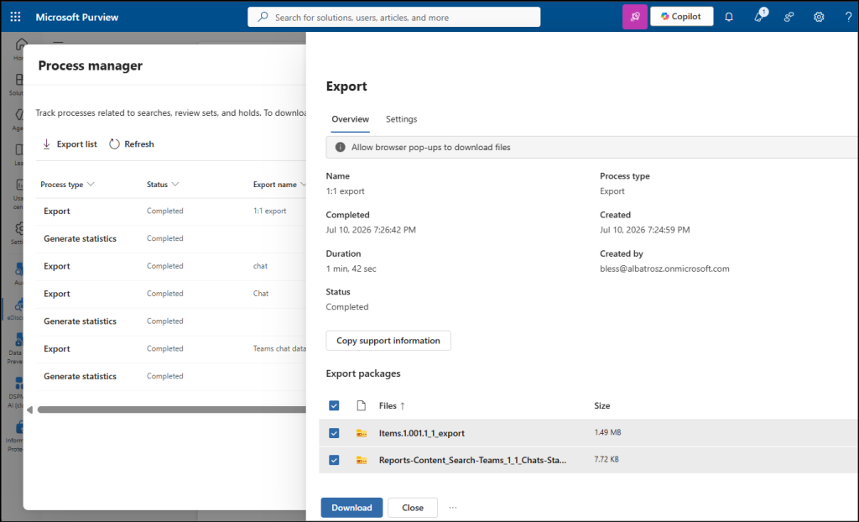The image size is (859, 522).
Task: Click the horizontal scrollbar in process list
Action: coord(171,410)
